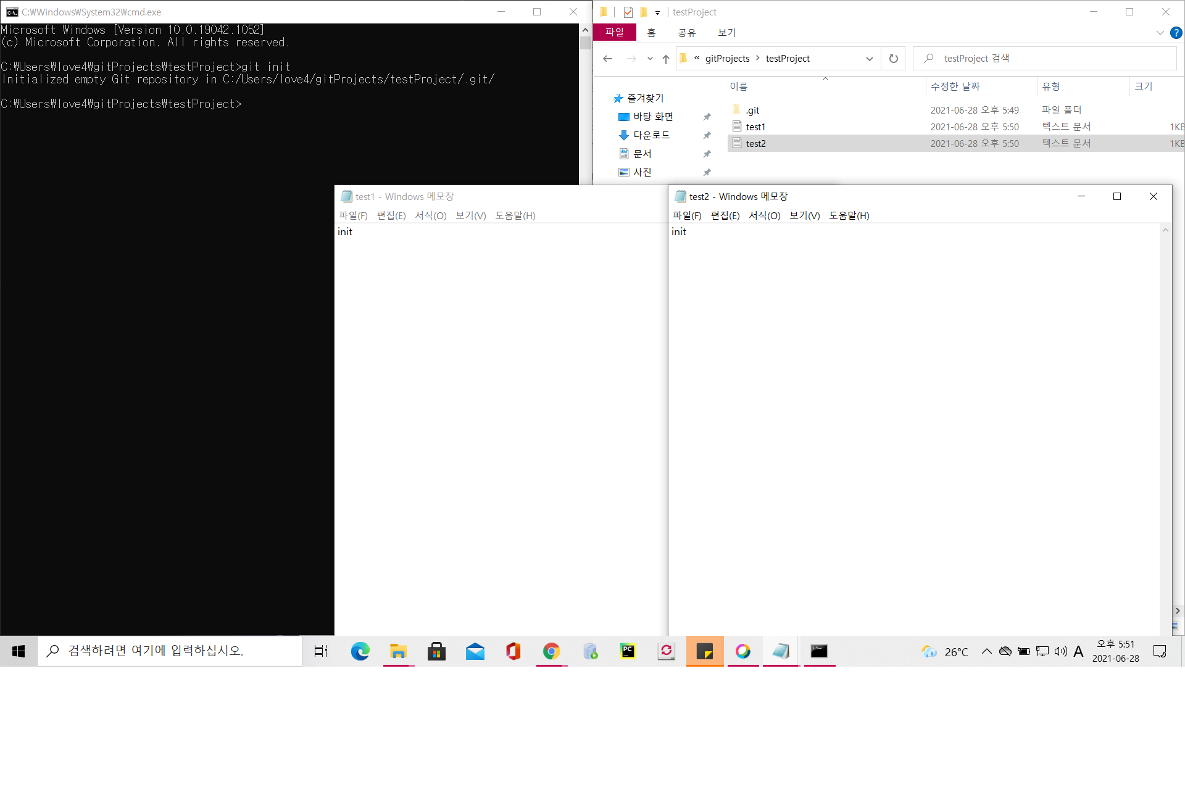Click the volume speaker tray icon
Image resolution: width=1185 pixels, height=800 pixels.
click(x=1060, y=651)
